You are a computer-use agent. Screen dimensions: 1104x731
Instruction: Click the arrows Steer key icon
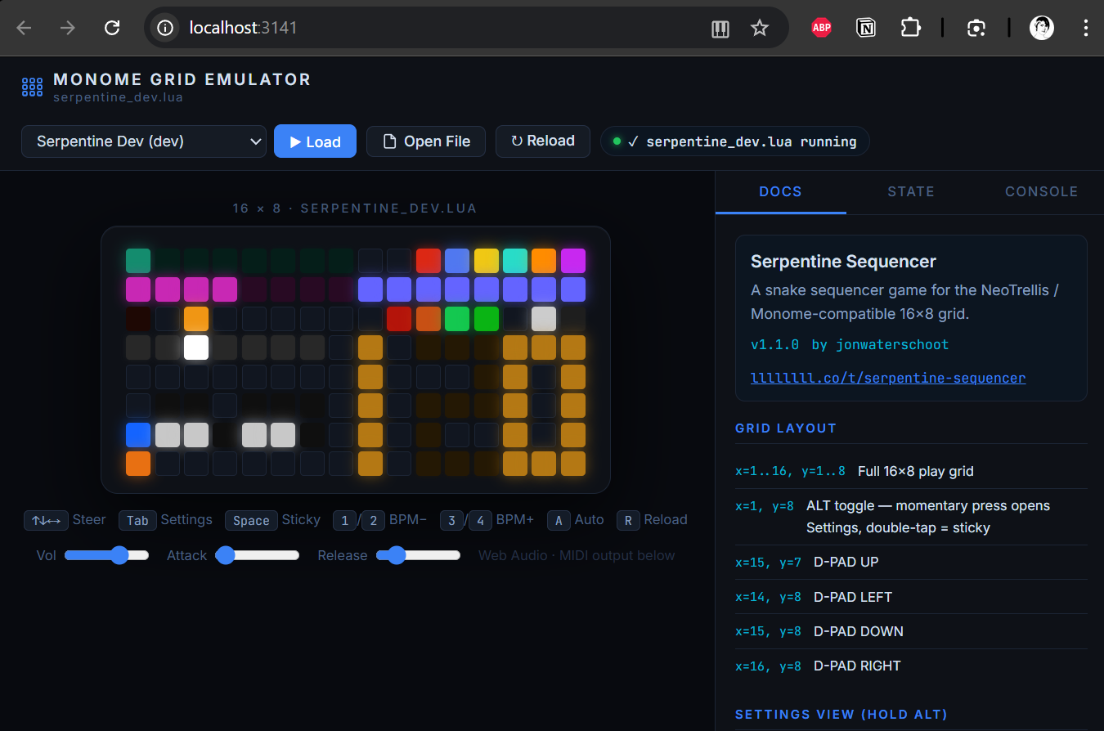click(46, 520)
